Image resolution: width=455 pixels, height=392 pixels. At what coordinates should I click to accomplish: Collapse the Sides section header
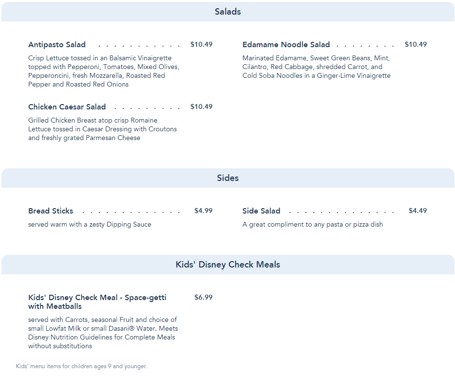(x=227, y=178)
